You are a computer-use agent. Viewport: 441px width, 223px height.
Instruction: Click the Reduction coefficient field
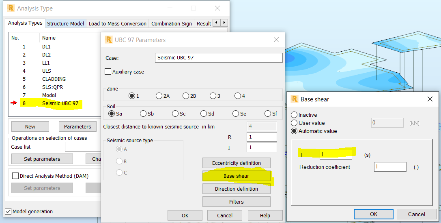point(390,167)
